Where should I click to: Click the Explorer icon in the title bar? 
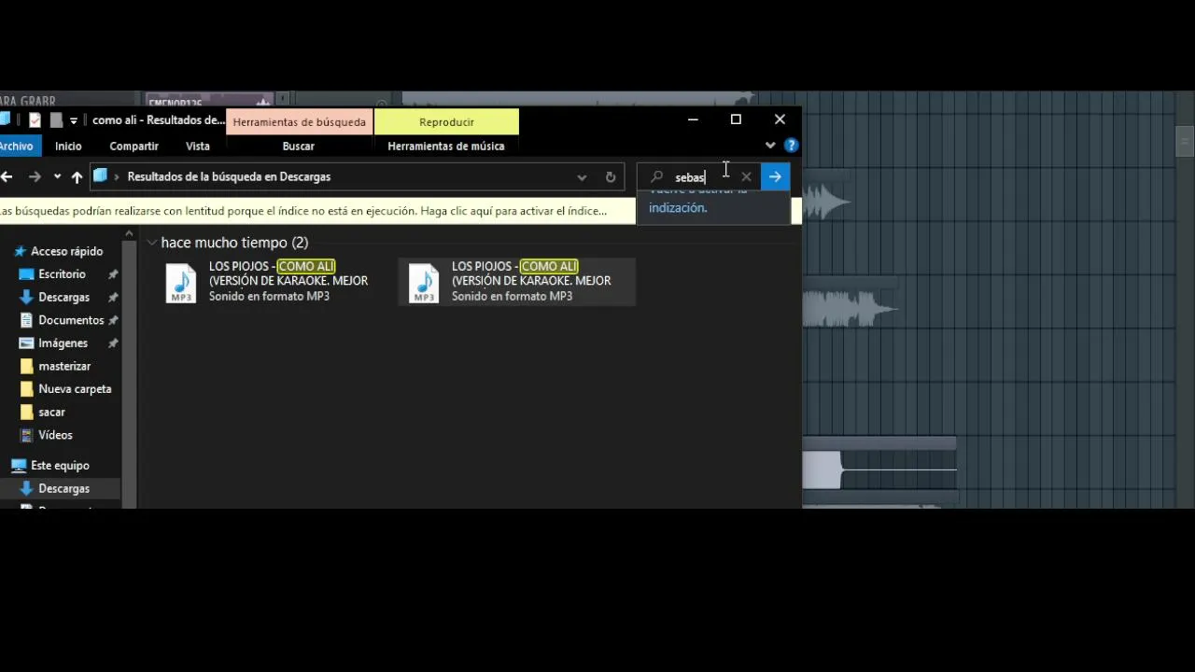tap(5, 119)
